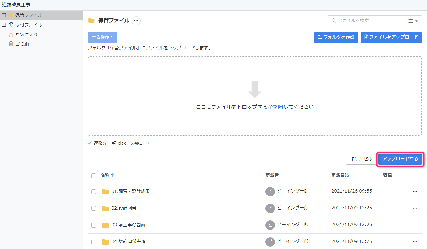Check the 04.契約関係書類 checkbox

pyautogui.click(x=94, y=242)
